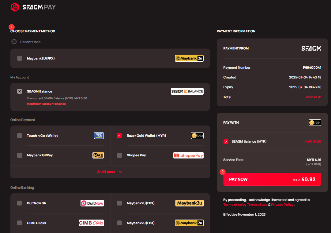
Task: Click the disabled SEAGM Balance checkbox under My Account
Action: (20, 91)
